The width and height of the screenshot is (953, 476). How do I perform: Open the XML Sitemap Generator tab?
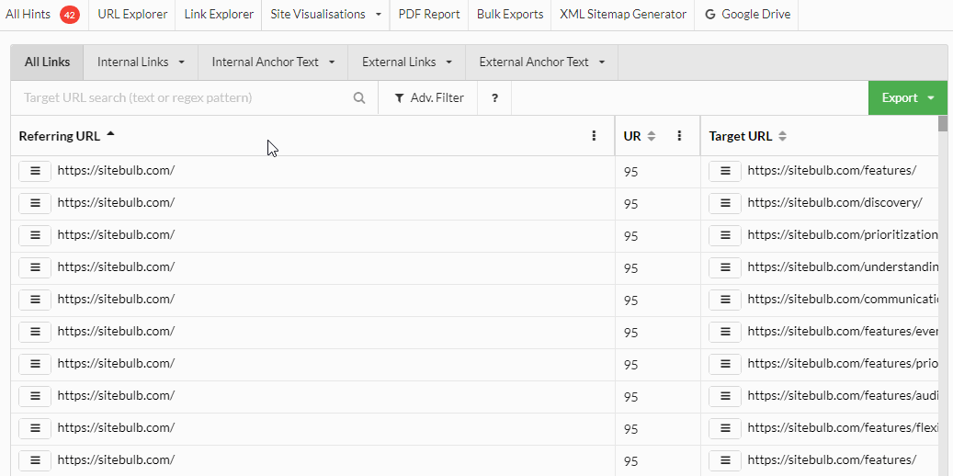coord(623,15)
